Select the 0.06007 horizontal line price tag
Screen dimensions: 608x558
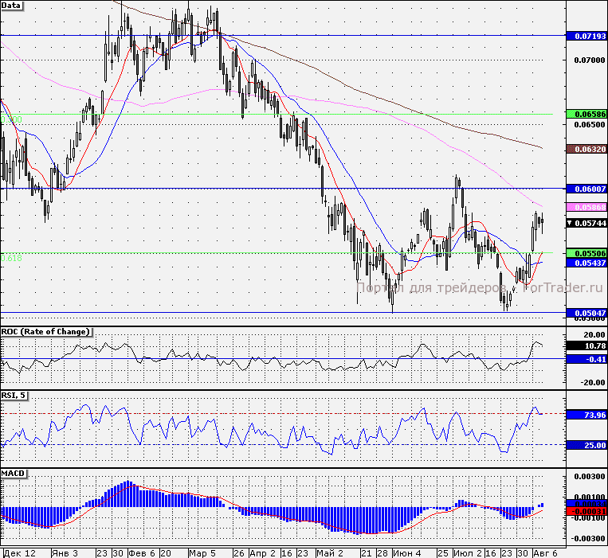coord(587,189)
